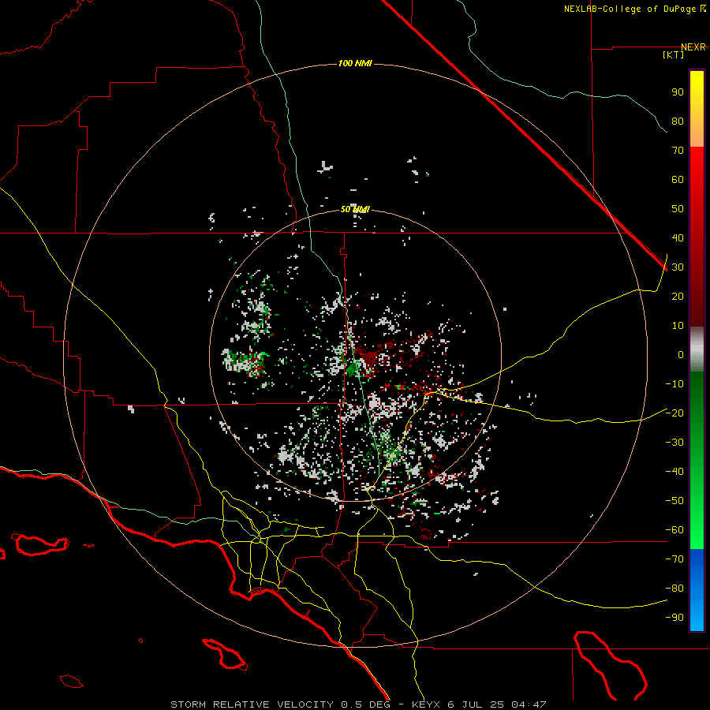
Task: Click the -40 scale value
Action: pos(674,472)
